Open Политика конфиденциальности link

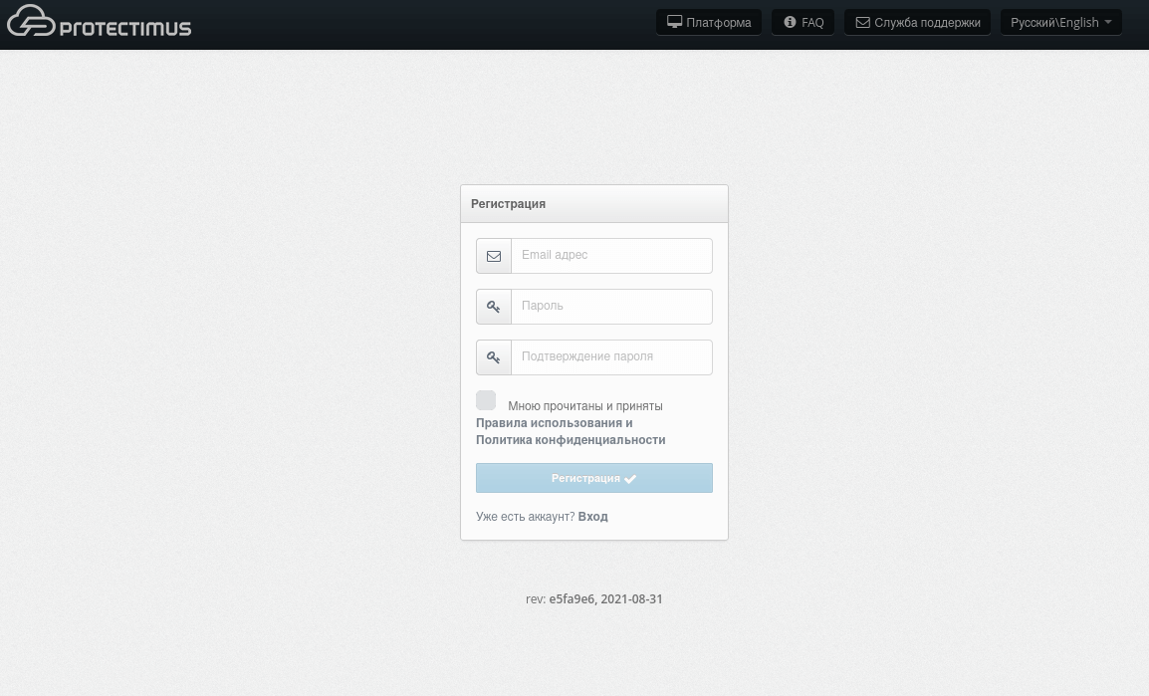[571, 439]
